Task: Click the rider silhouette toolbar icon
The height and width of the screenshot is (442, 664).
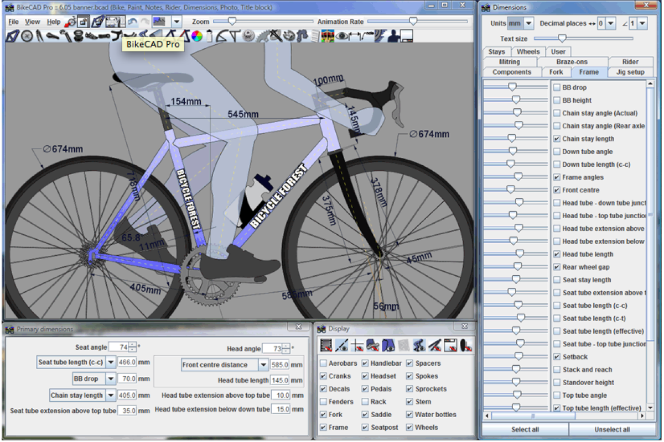Action: [394, 36]
